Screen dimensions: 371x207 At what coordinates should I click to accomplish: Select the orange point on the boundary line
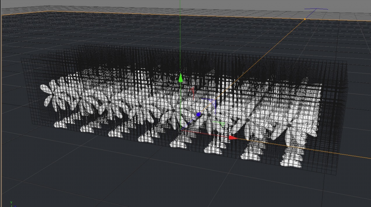(305, 19)
